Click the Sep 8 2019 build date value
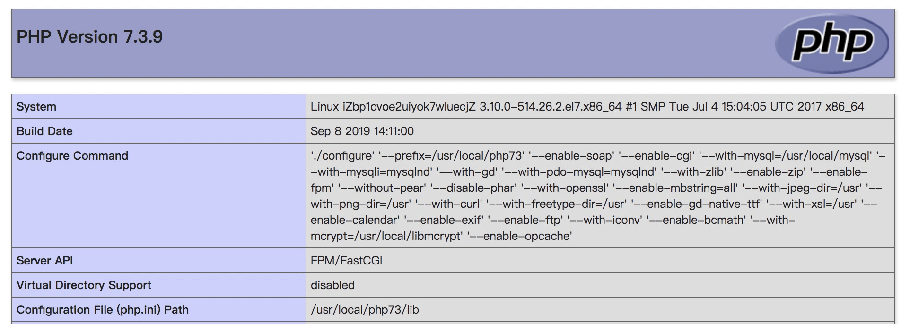Viewport: 910px width, 324px height. [362, 131]
